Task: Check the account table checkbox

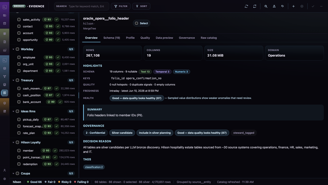Action: click(x=19, y=33)
